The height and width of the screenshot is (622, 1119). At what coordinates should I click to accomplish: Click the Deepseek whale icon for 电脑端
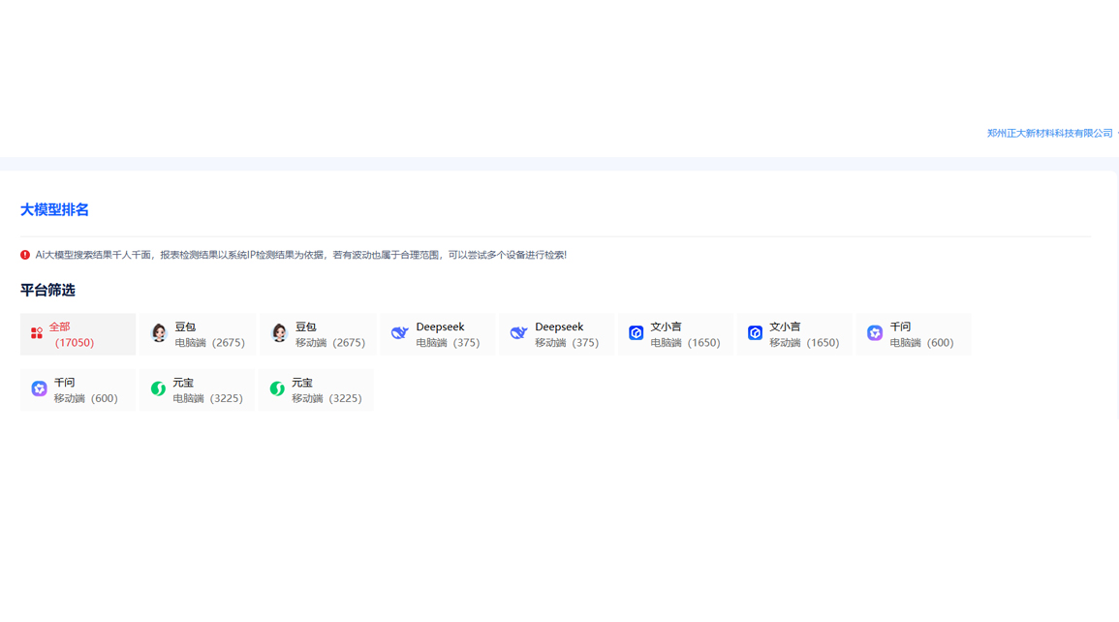(399, 333)
